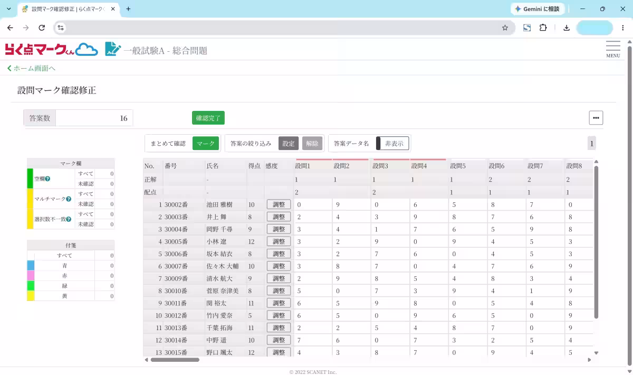Image resolution: width=633 pixels, height=375 pixels.
Task: Click the らく点マークくん cloud logo
Action: point(52,50)
